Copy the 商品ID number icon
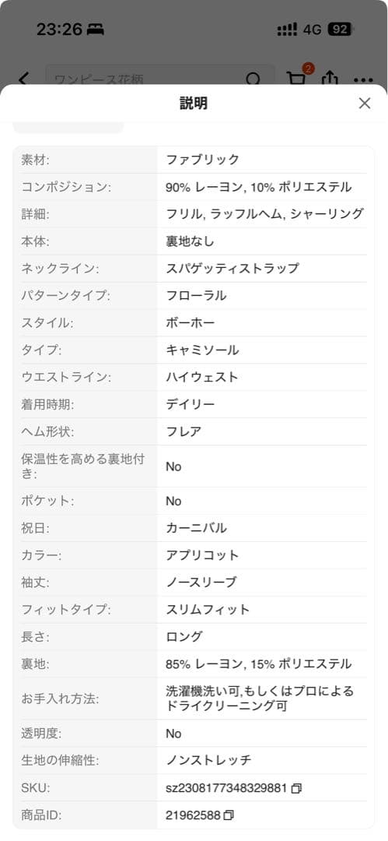This screenshot has width=388, height=841. (229, 815)
